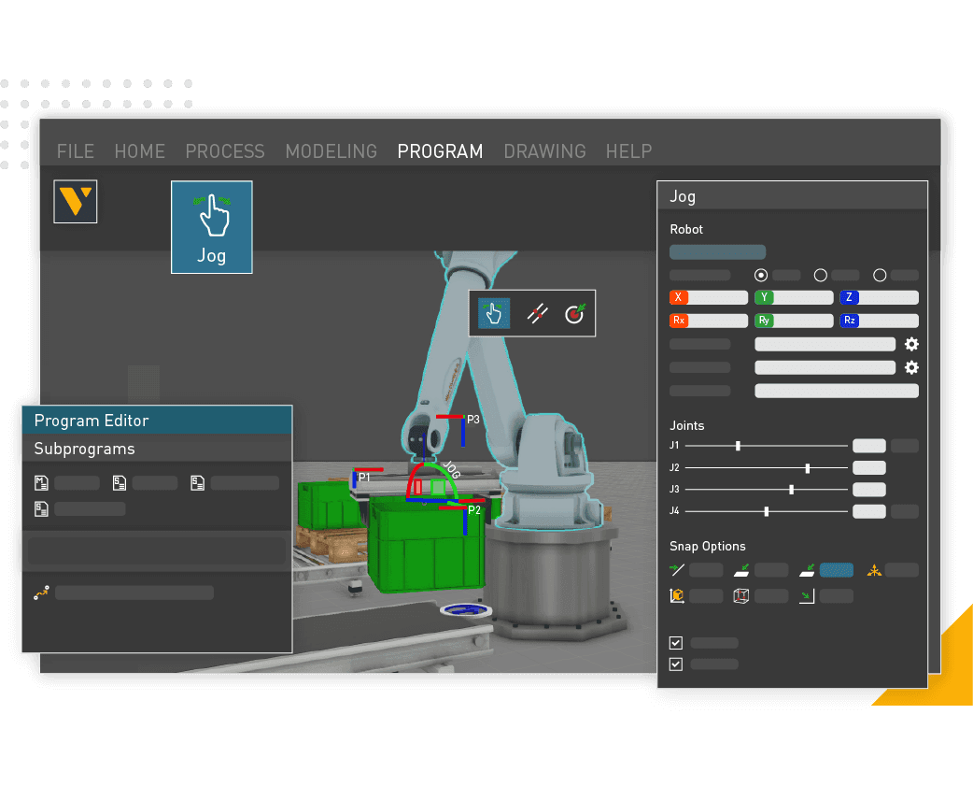Viewport: 973px width, 800px height.
Task: Activate the large Jog button in the ribbon
Action: click(211, 226)
